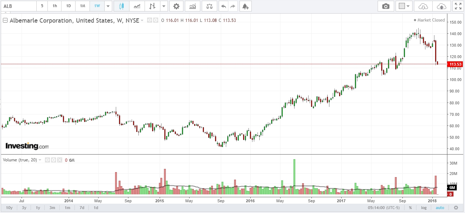
Task: Zoom to 1d date range
Action: click(96, 208)
